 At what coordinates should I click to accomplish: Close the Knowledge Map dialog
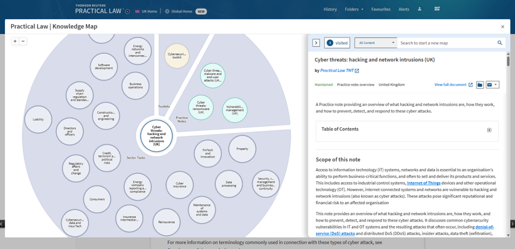[x=503, y=27]
